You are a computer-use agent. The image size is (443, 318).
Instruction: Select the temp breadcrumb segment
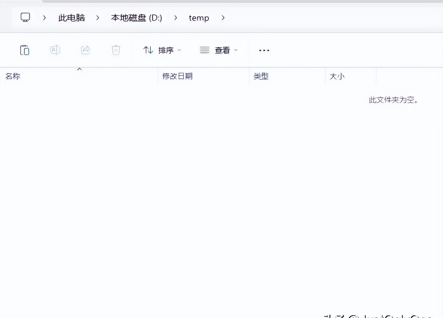coord(199,18)
